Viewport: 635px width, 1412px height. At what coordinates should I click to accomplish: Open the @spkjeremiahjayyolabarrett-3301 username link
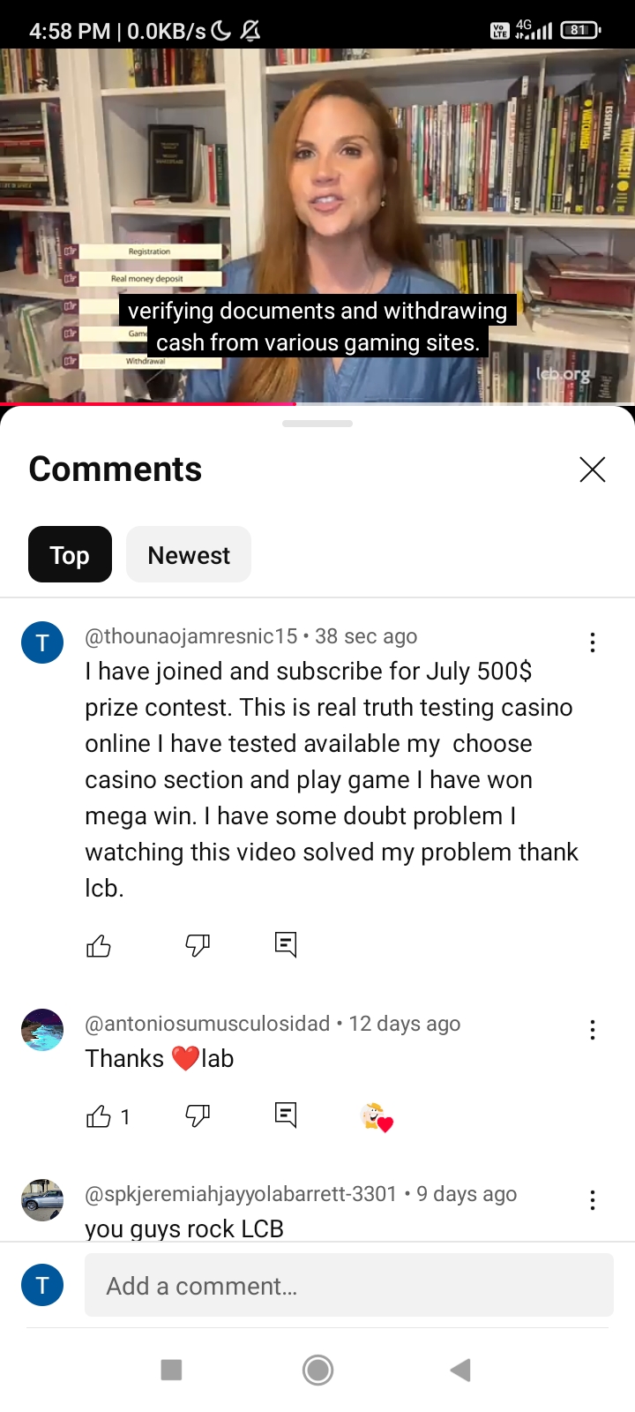click(241, 1194)
